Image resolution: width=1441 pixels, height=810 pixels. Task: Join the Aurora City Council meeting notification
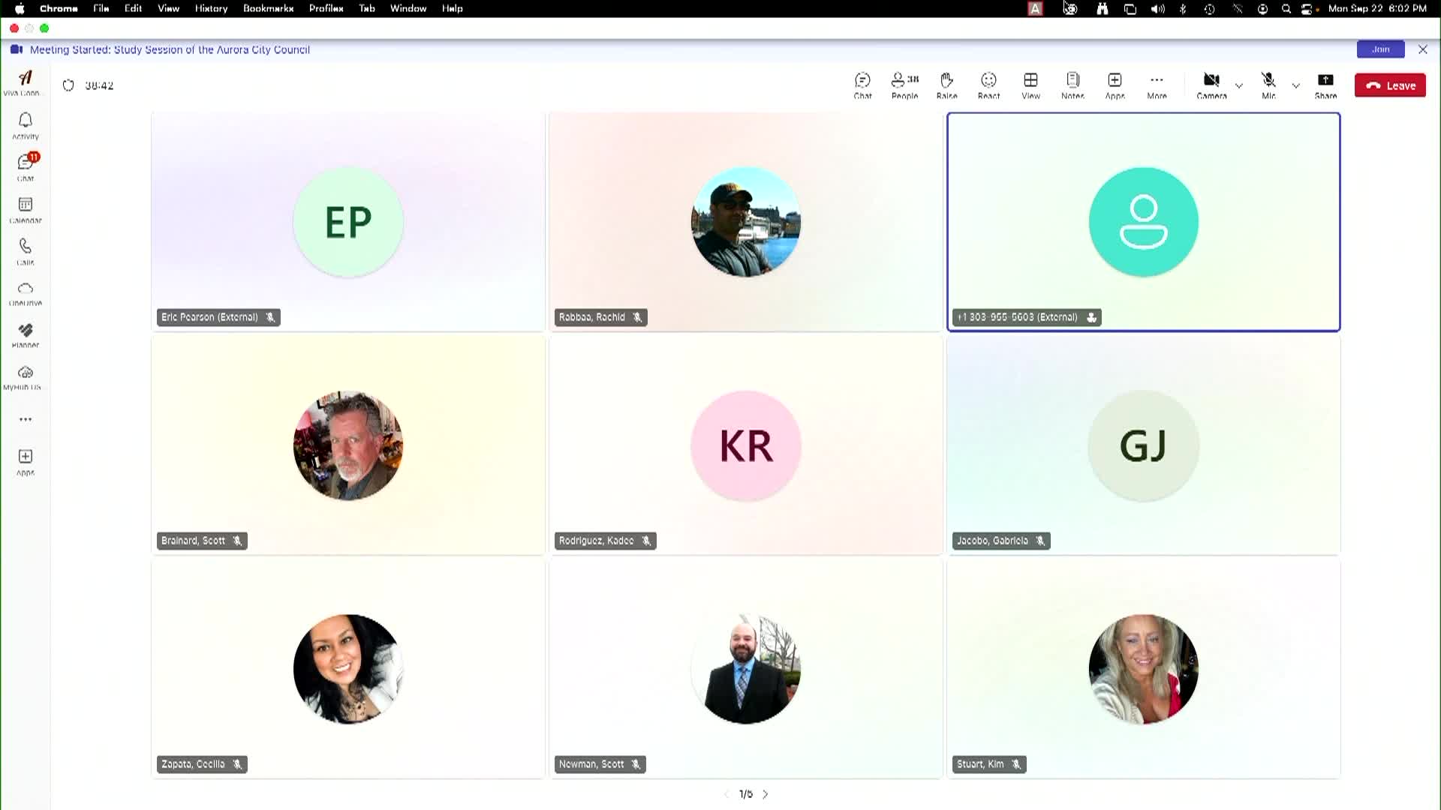coord(1380,49)
